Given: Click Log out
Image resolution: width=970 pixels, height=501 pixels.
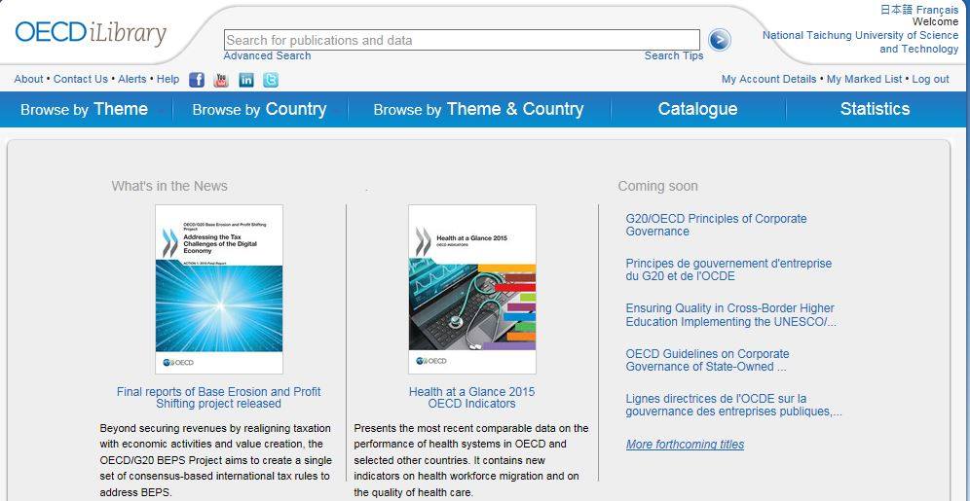Looking at the screenshot, I should tap(930, 79).
